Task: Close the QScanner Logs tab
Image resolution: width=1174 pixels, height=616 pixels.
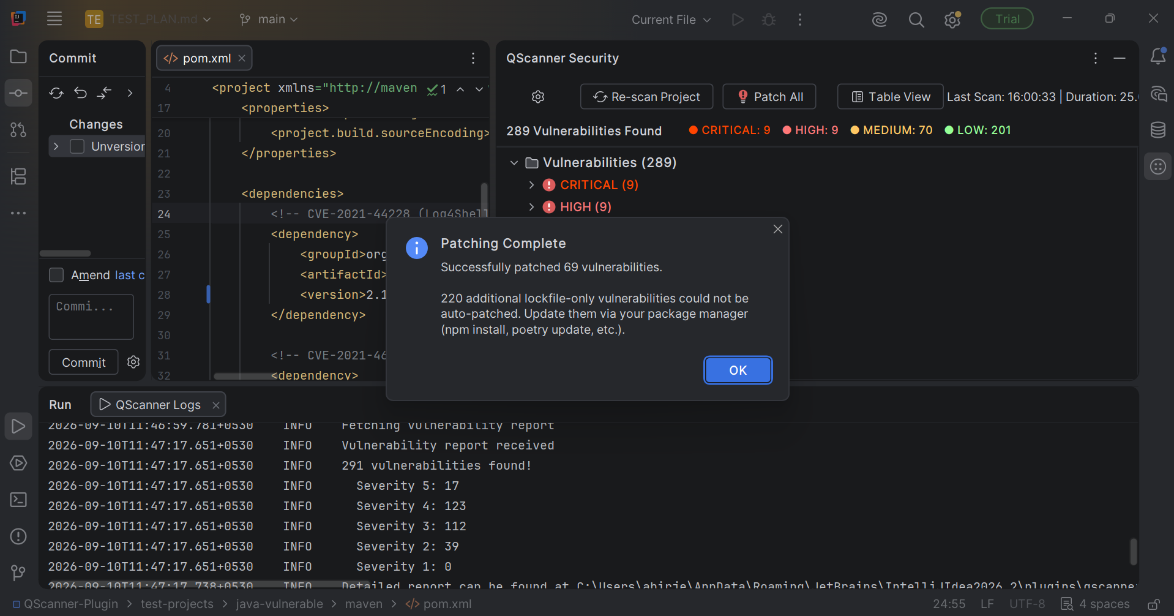Action: [x=216, y=405]
